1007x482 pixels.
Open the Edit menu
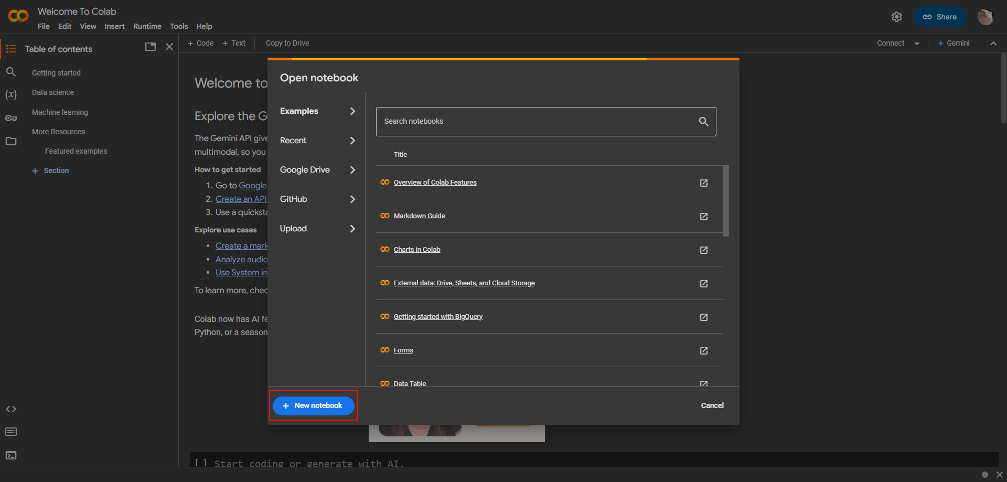[x=65, y=26]
